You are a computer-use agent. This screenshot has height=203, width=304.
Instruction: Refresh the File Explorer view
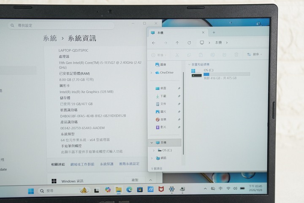(189, 43)
